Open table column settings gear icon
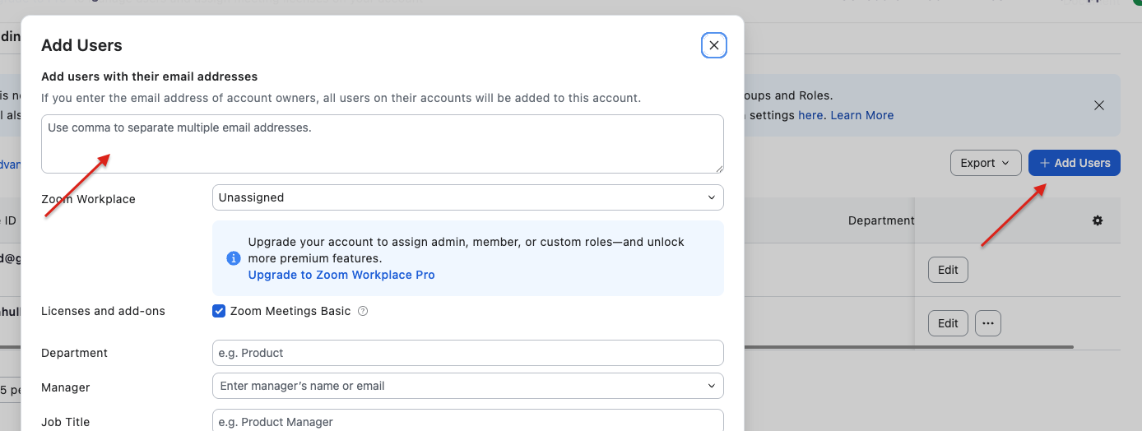The height and width of the screenshot is (431, 1142). pos(1098,220)
